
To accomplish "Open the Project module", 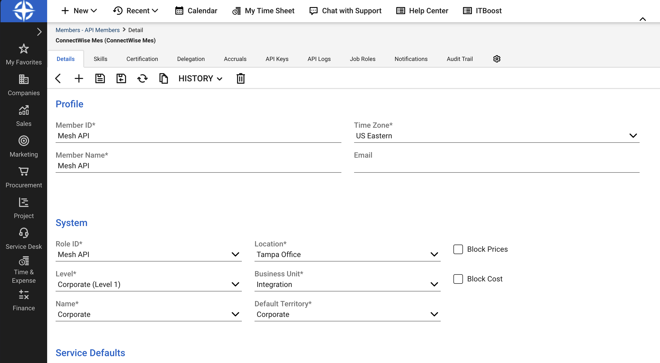I will (x=24, y=208).
